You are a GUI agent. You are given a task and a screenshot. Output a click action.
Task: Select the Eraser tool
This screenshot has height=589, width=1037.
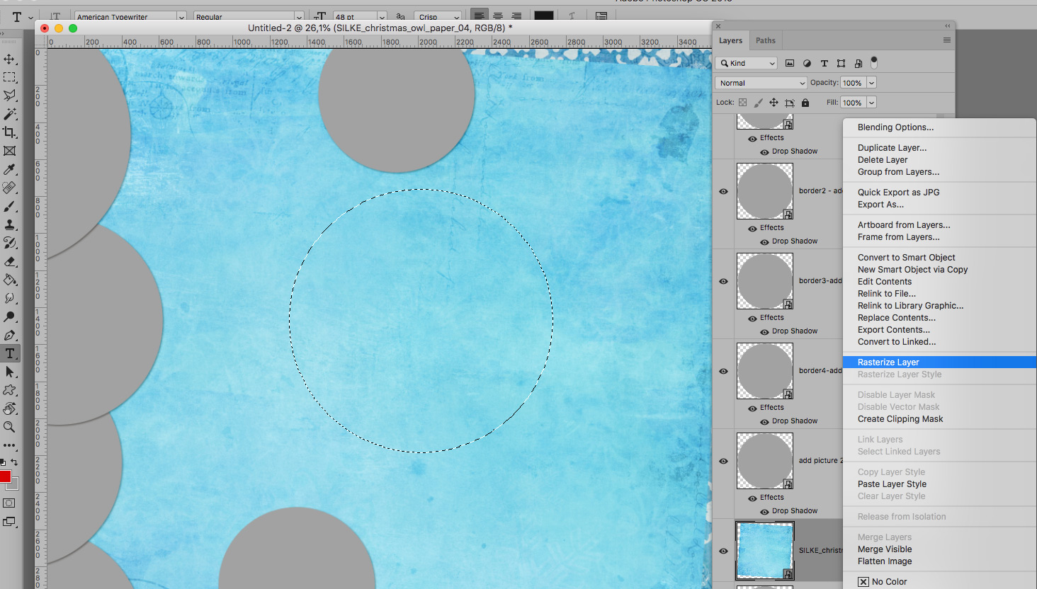coord(10,261)
